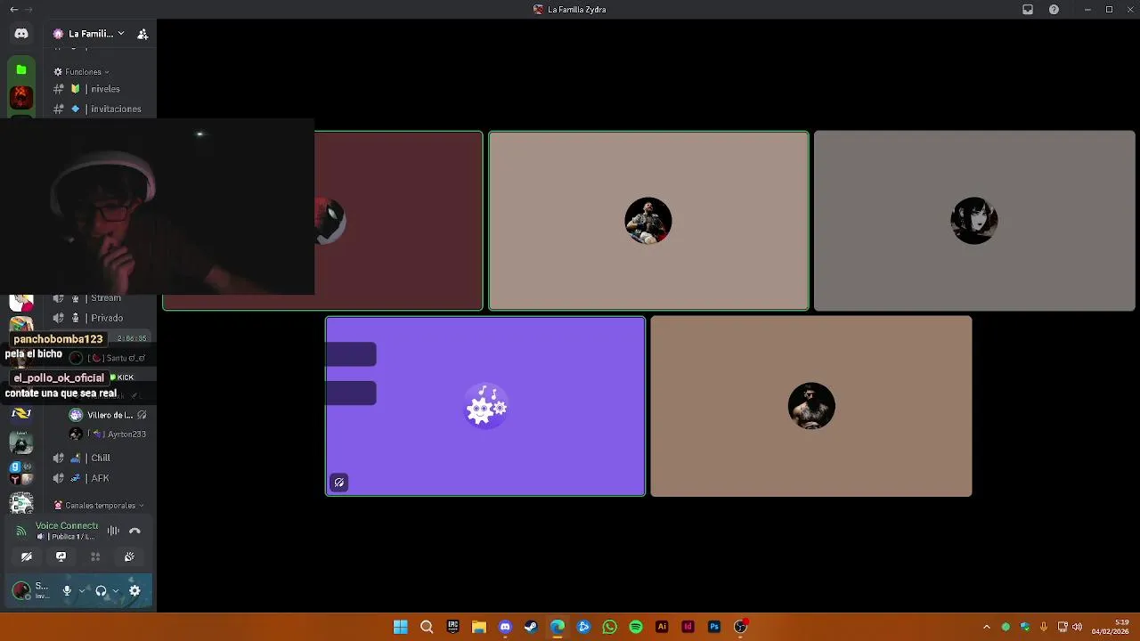Select the yellow-blue striped server icon
This screenshot has height=641, width=1140.
point(21,413)
